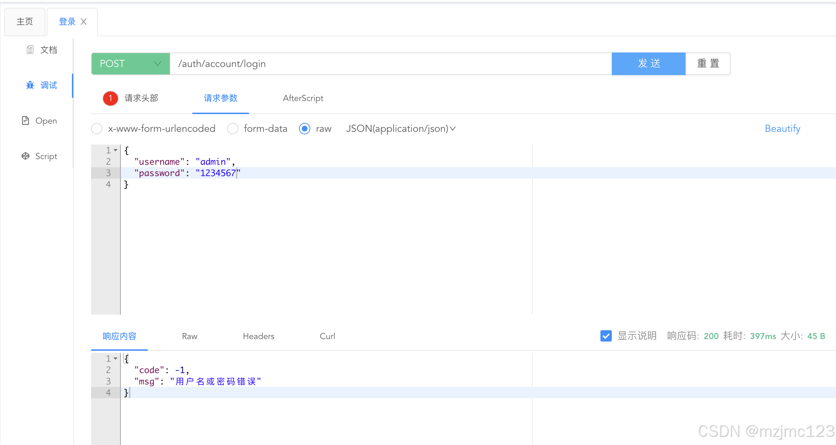
Task: Collapse the request body line 1 fold arrow
Action: pos(115,150)
